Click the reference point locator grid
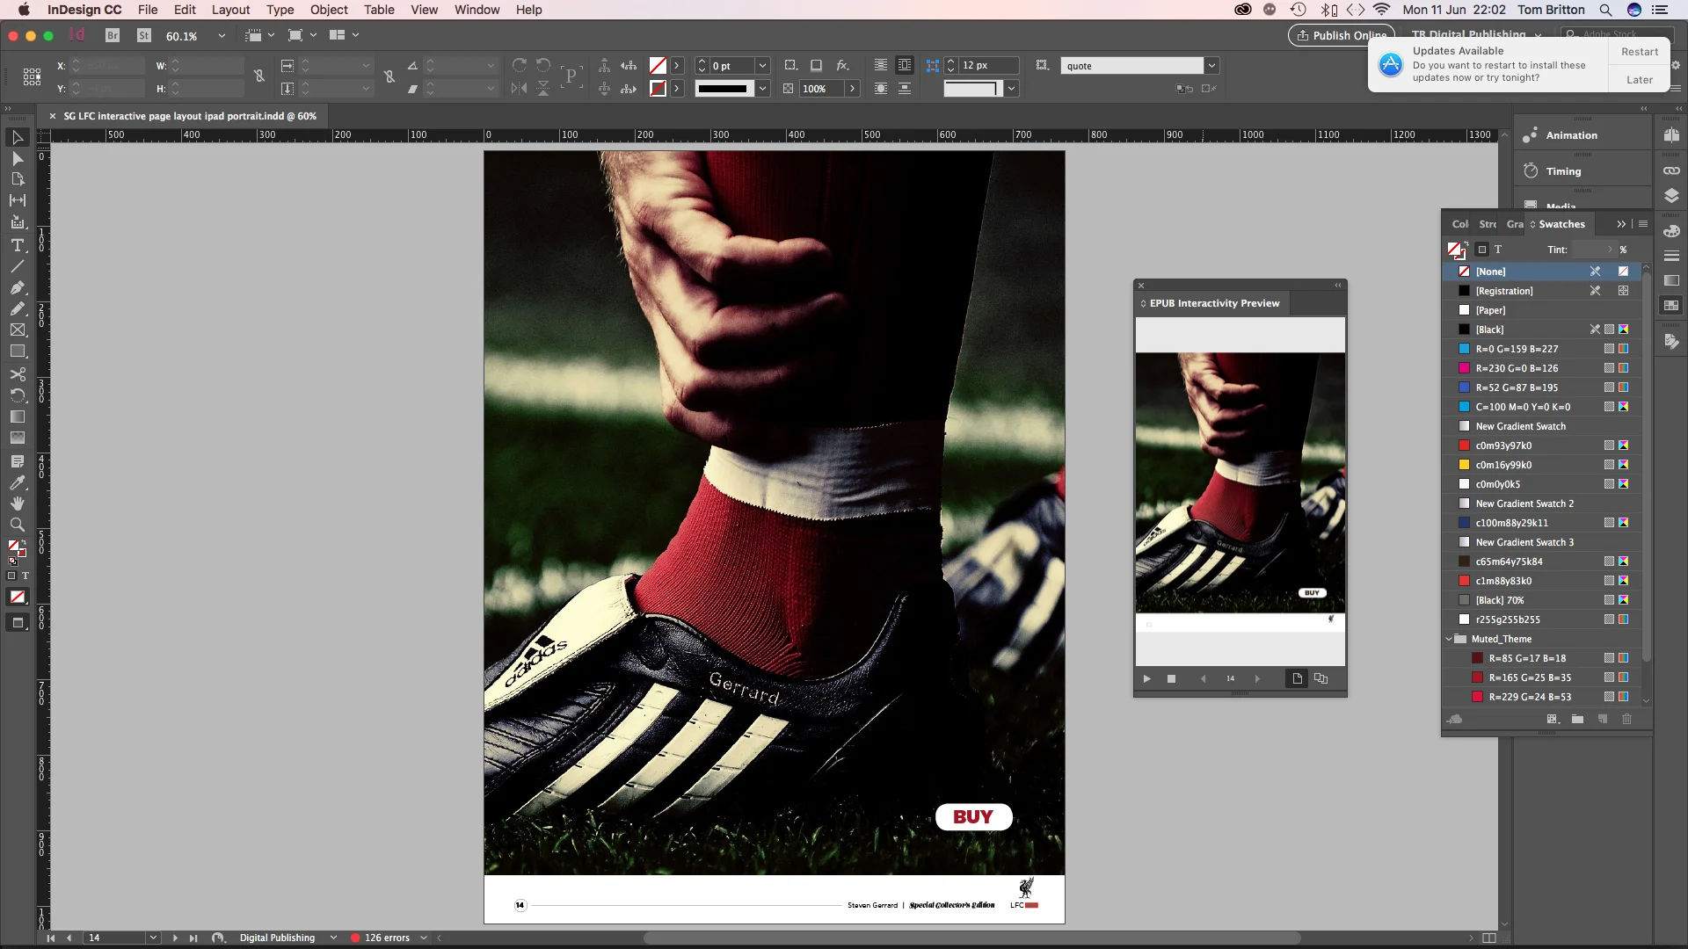This screenshot has height=949, width=1688. (32, 77)
